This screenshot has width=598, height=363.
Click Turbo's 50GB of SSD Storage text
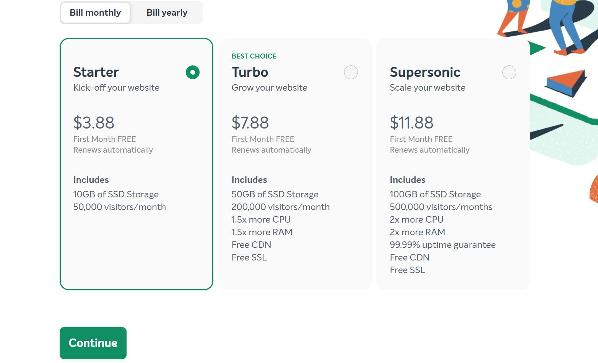coord(275,194)
